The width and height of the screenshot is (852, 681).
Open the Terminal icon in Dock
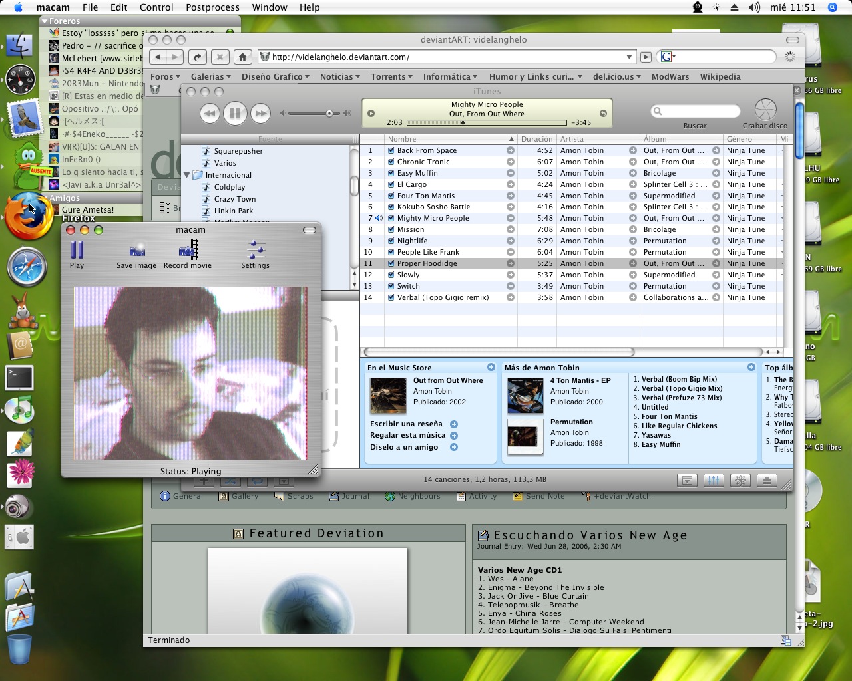tap(19, 378)
